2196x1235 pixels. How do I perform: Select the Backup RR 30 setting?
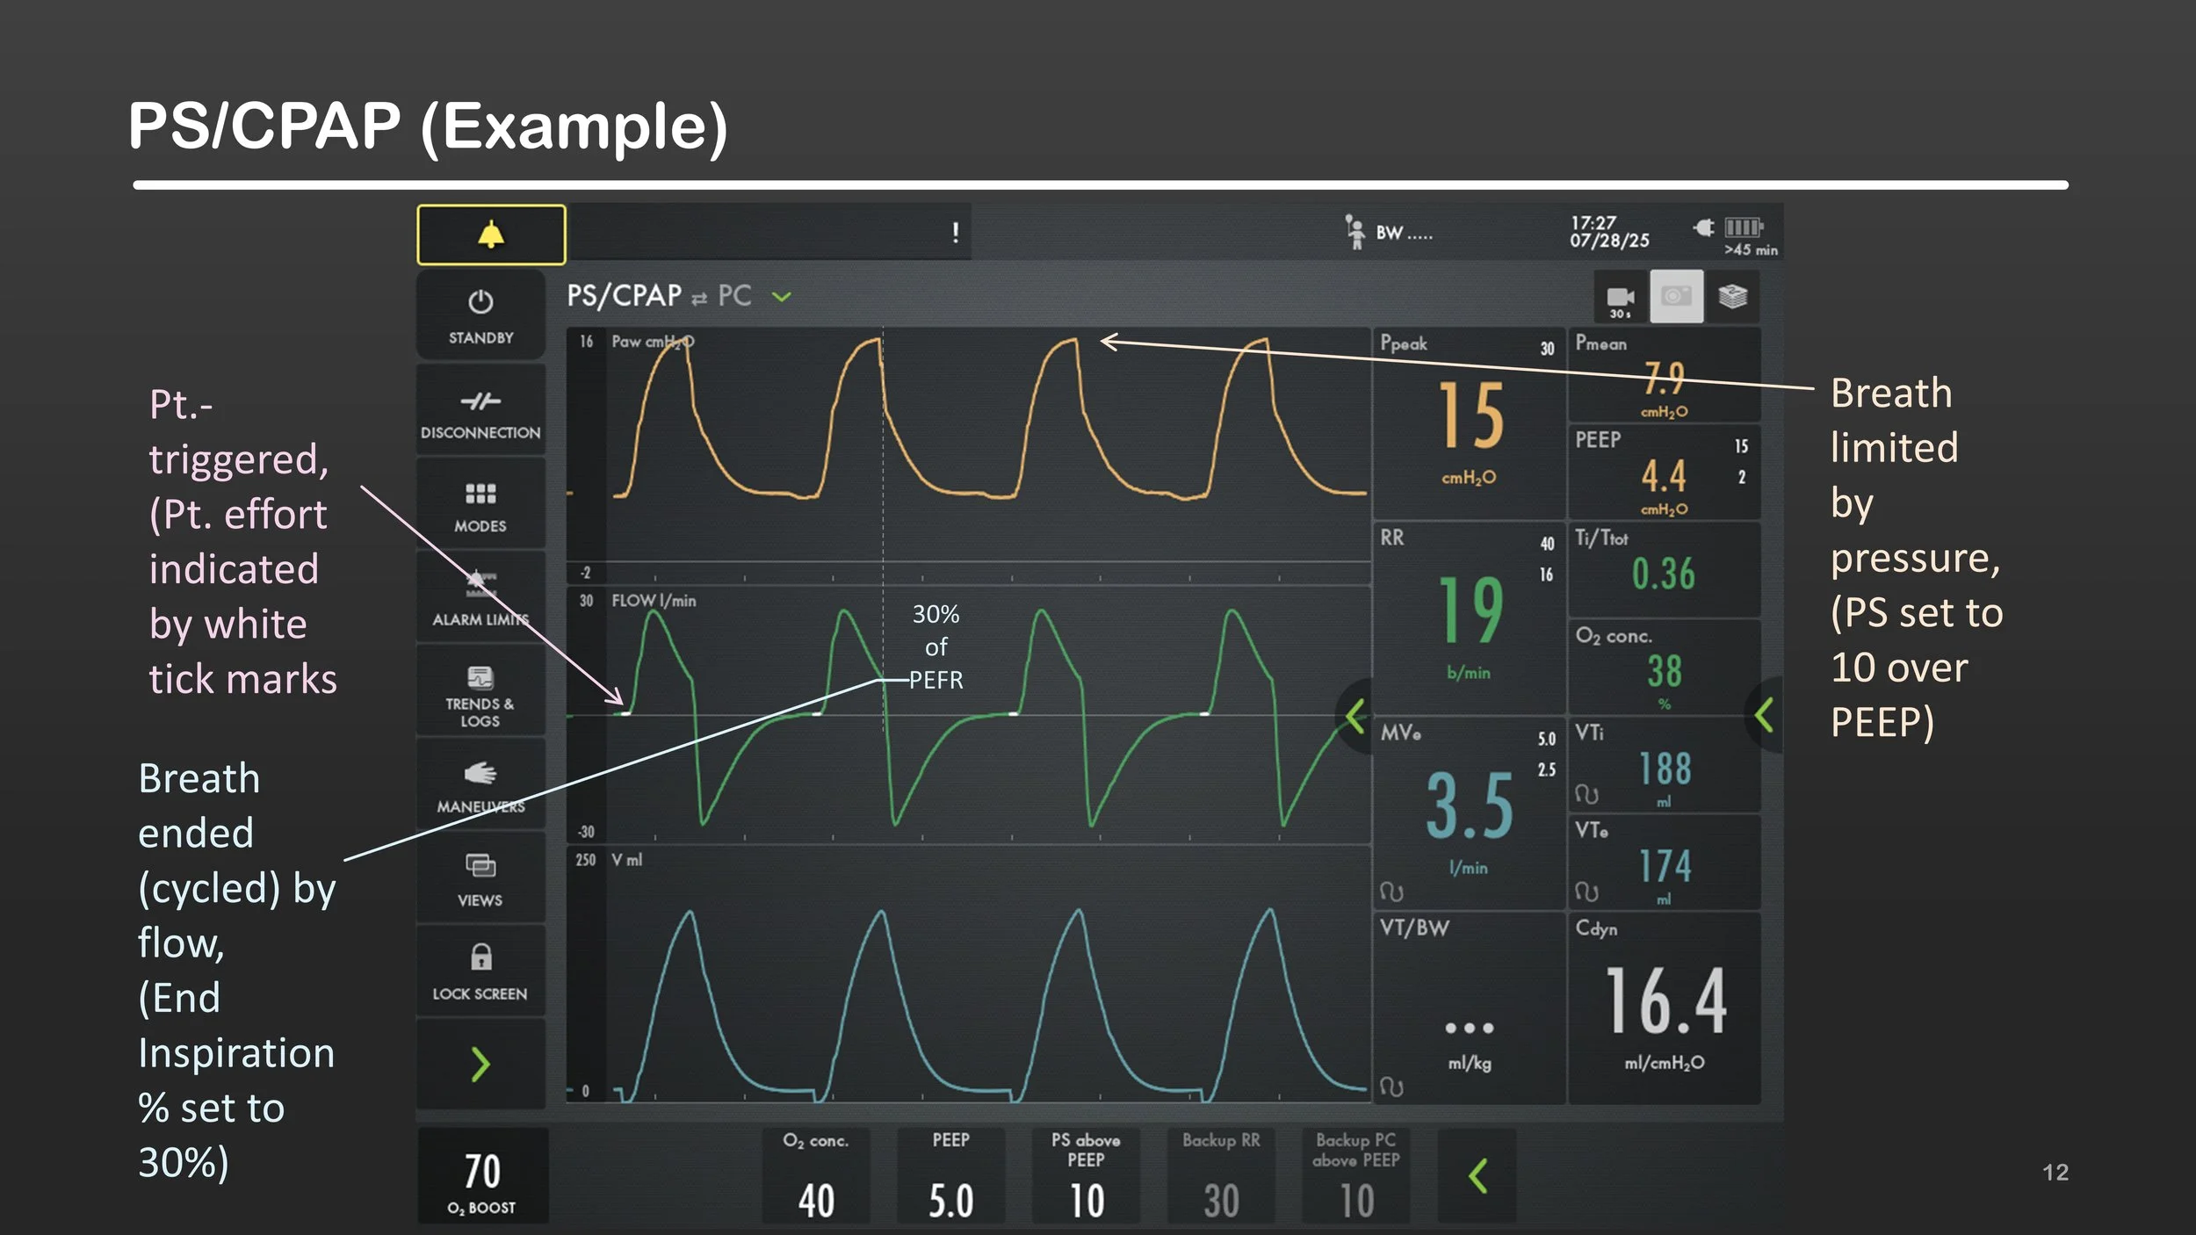point(1221,1176)
